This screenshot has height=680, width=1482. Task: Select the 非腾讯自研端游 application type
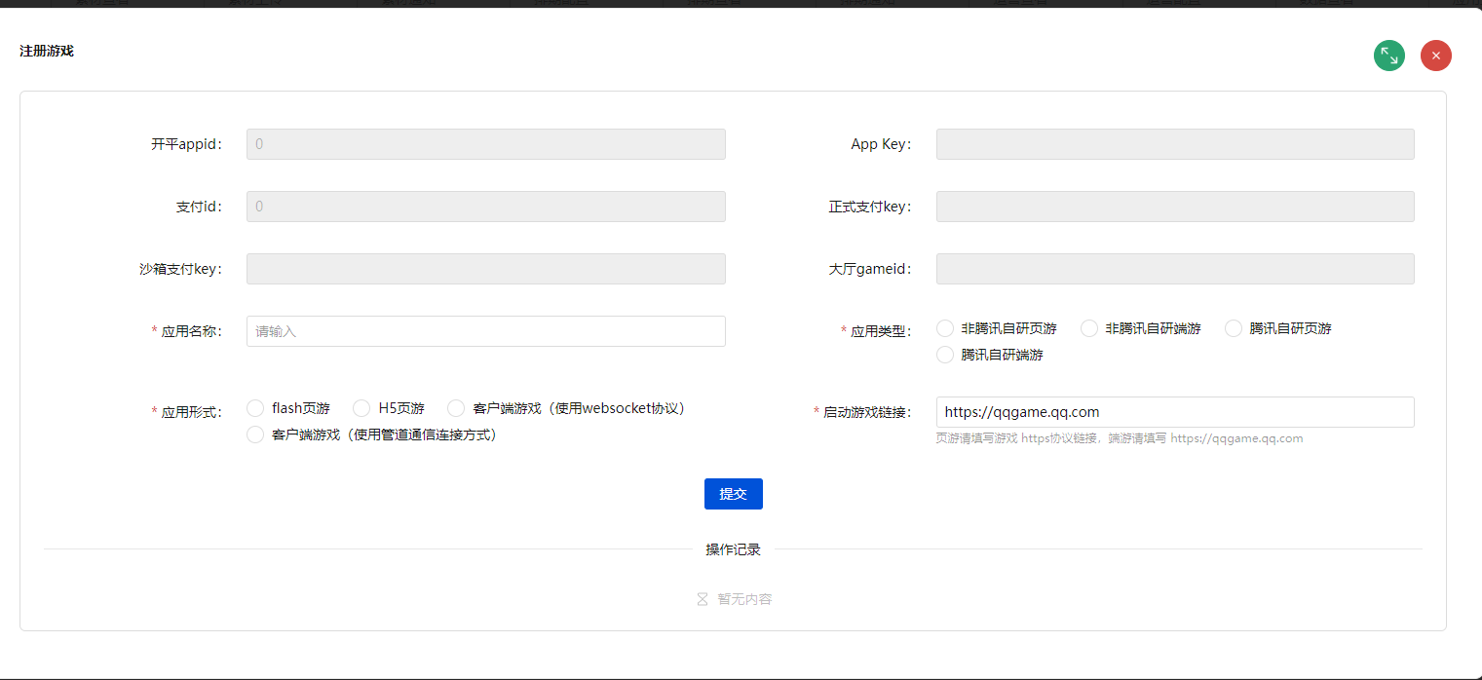tap(1088, 328)
